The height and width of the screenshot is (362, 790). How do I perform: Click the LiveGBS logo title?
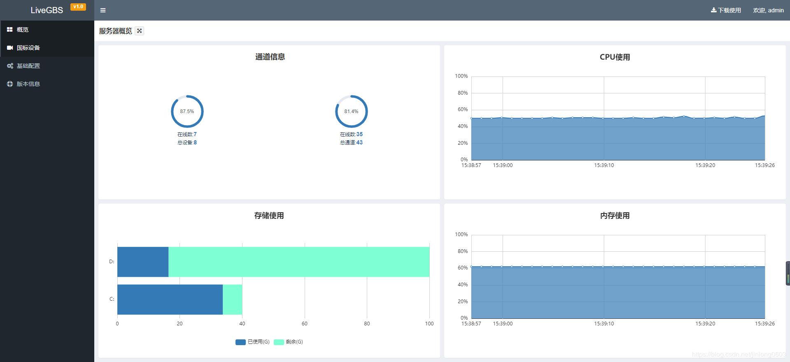[47, 10]
